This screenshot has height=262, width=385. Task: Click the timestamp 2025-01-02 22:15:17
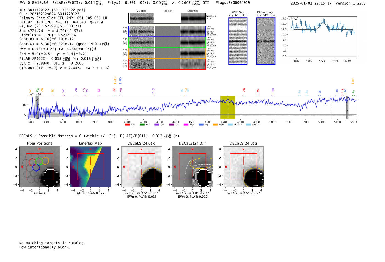[x=311, y=3]
